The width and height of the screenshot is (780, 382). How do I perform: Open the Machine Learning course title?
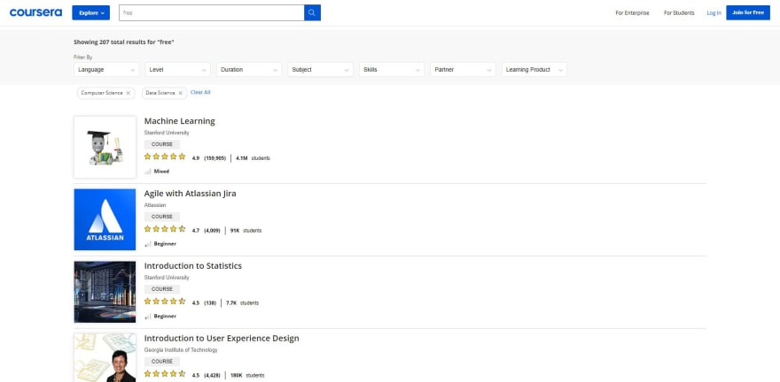coord(180,121)
